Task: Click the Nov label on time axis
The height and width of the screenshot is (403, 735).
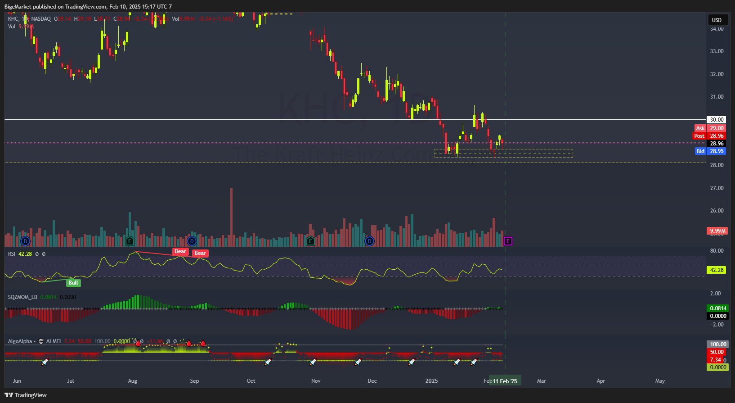Action: tap(316, 381)
